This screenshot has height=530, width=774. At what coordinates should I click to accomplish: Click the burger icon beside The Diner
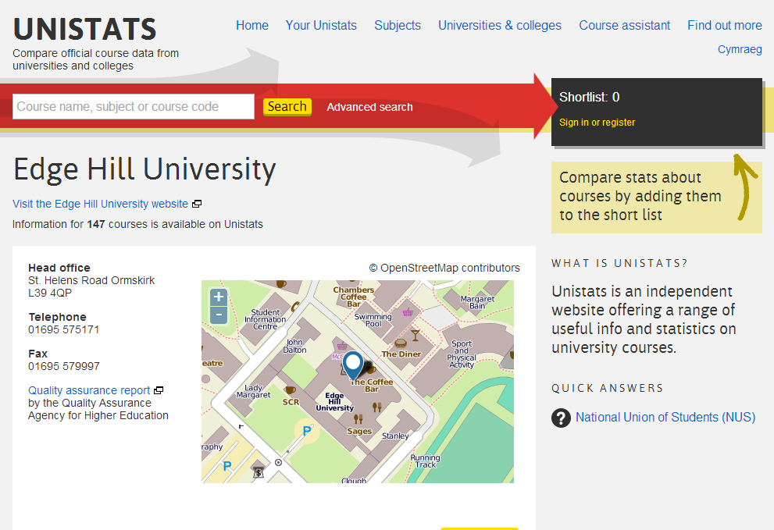click(401, 343)
